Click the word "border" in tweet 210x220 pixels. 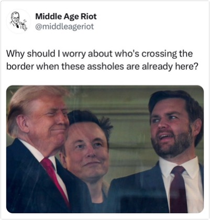point(20,67)
